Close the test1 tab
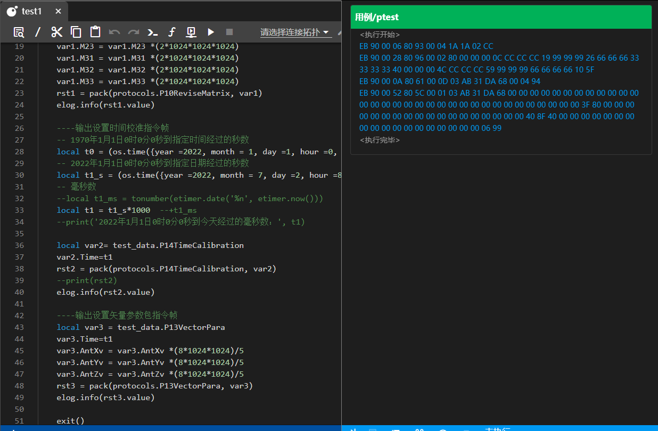Viewport: 658px width, 431px height. click(x=58, y=11)
